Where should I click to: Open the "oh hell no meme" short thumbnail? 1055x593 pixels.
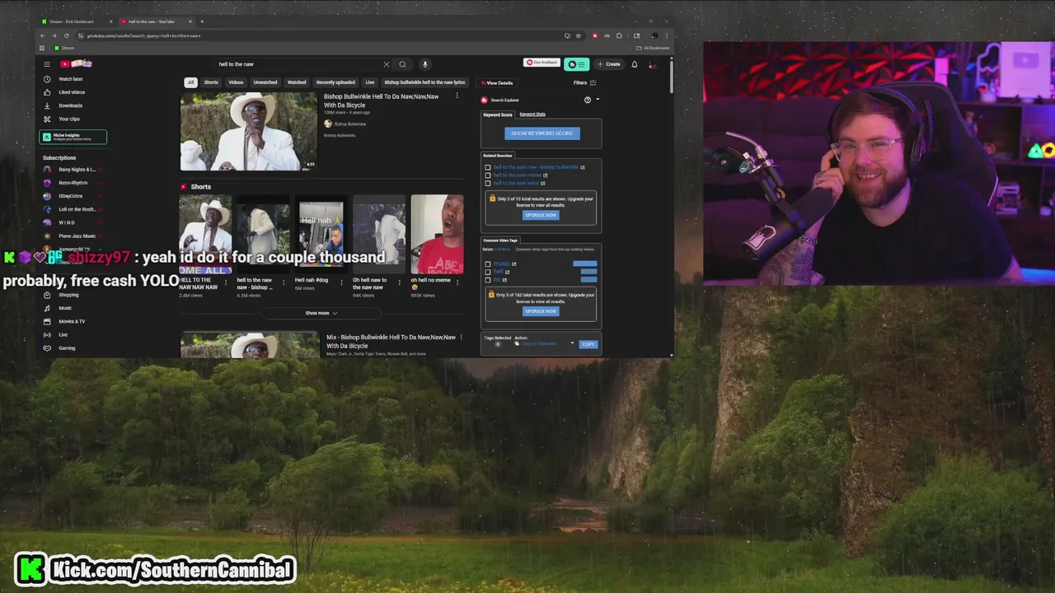pos(437,233)
